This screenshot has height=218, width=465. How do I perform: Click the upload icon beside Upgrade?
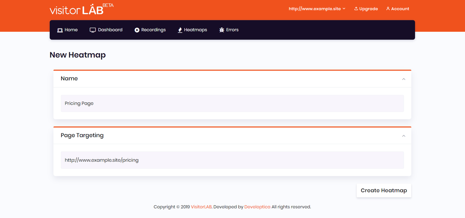pyautogui.click(x=356, y=9)
